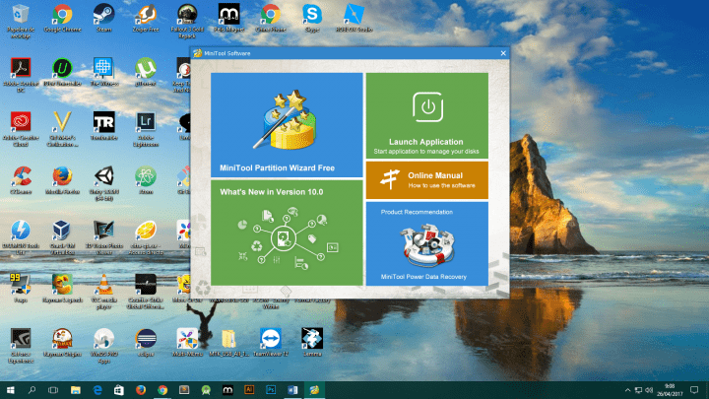This screenshot has height=399, width=709.
Task: Select the Adobe Creative Cloud shortcut
Action: coord(21,129)
